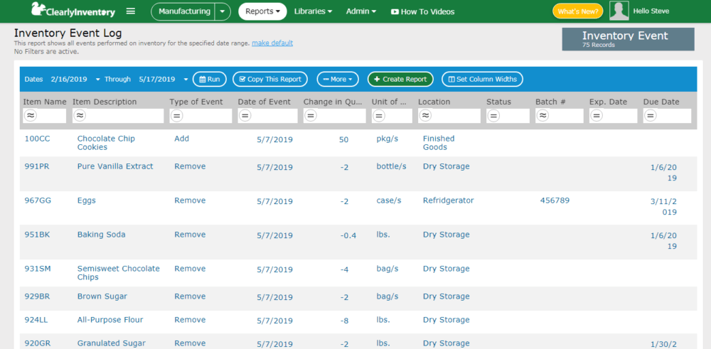The width and height of the screenshot is (711, 349).
Task: Click the Item Description filter input
Action: (x=118, y=116)
